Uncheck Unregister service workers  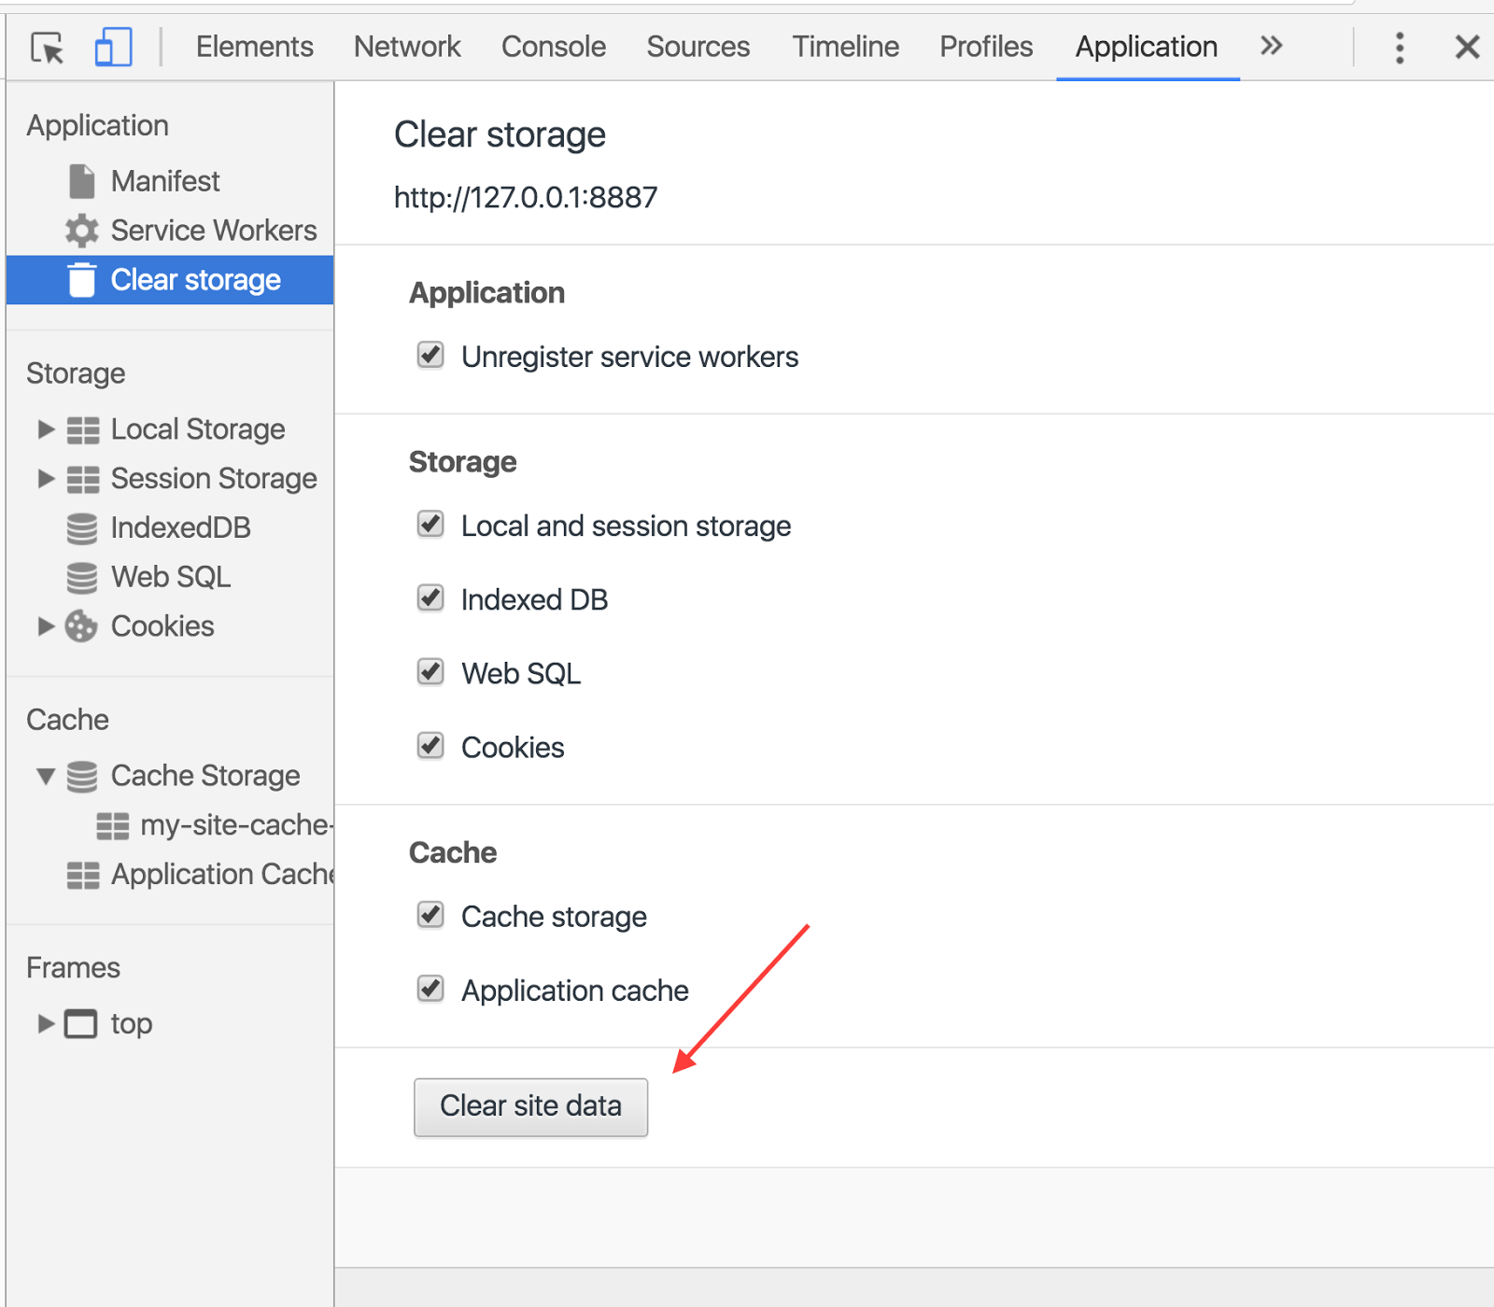pyautogui.click(x=430, y=355)
